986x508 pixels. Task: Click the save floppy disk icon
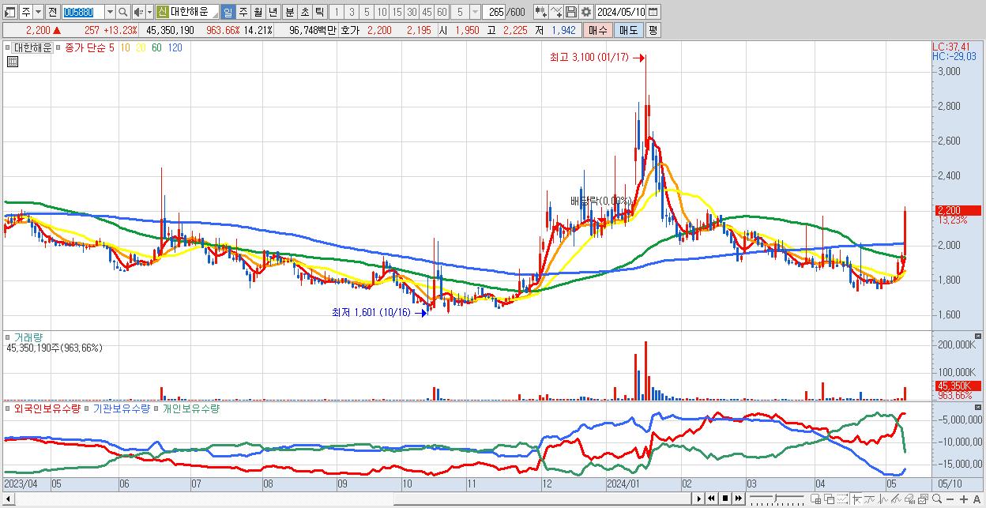(571, 12)
